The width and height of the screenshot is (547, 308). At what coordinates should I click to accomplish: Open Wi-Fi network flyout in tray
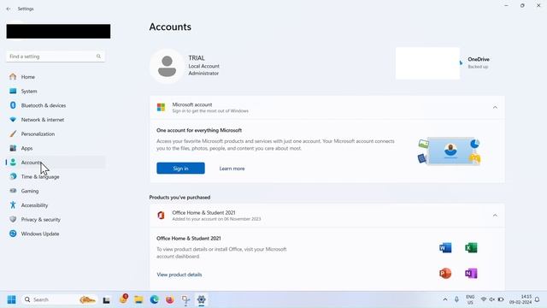coord(484,299)
